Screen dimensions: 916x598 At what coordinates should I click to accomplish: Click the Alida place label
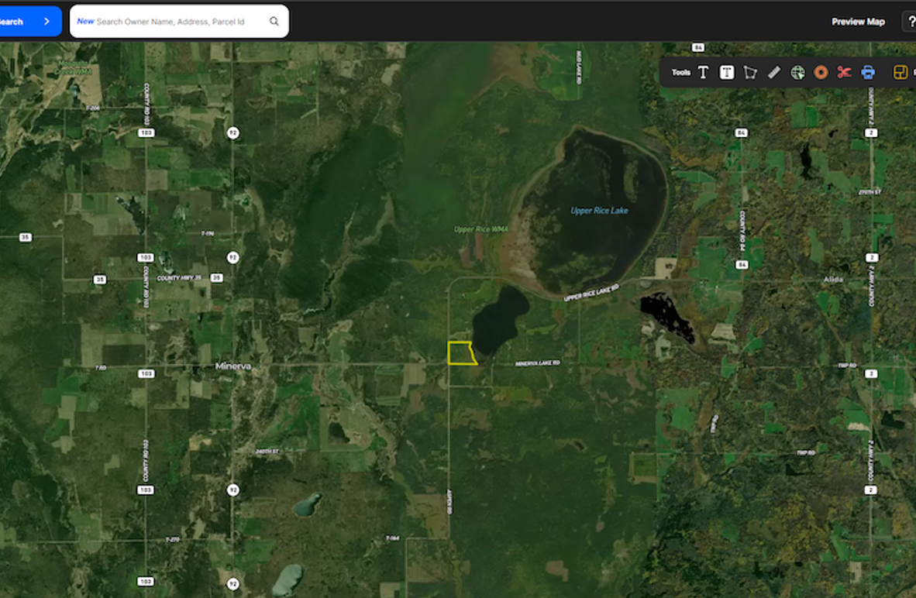pos(833,280)
